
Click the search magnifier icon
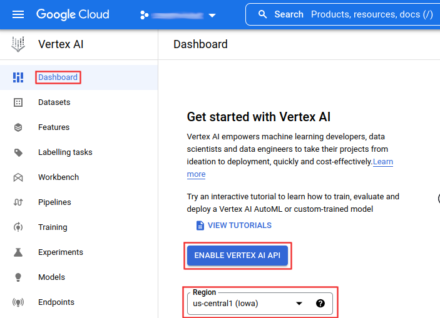(x=262, y=14)
